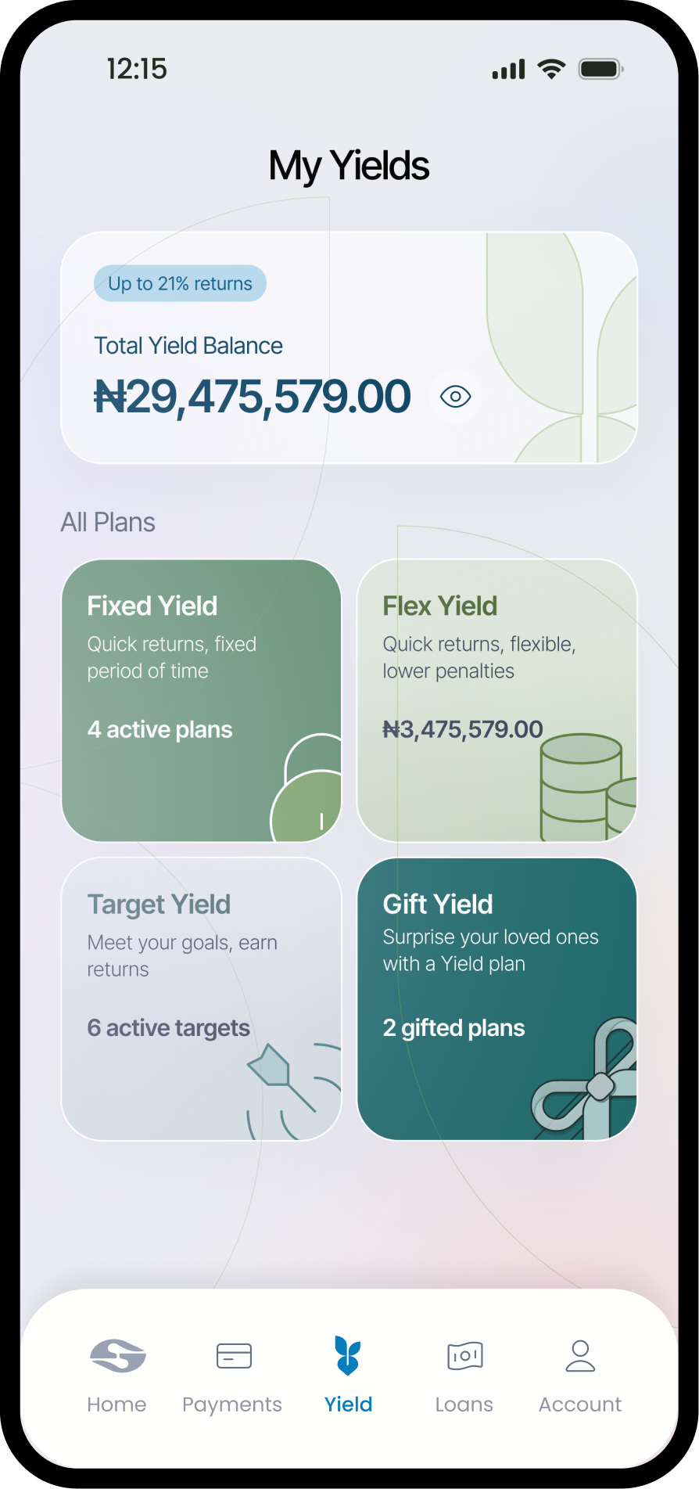Tap the 'Up to 21% returns' badge
This screenshot has width=699, height=1489.
point(180,283)
